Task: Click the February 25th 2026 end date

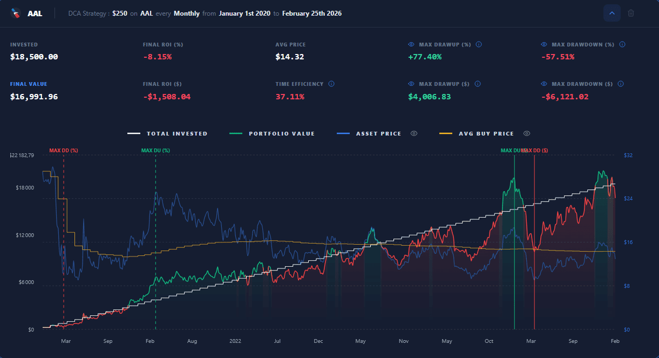Action: [x=312, y=13]
